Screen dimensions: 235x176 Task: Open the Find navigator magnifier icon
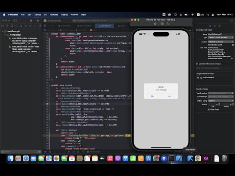tap(16, 26)
